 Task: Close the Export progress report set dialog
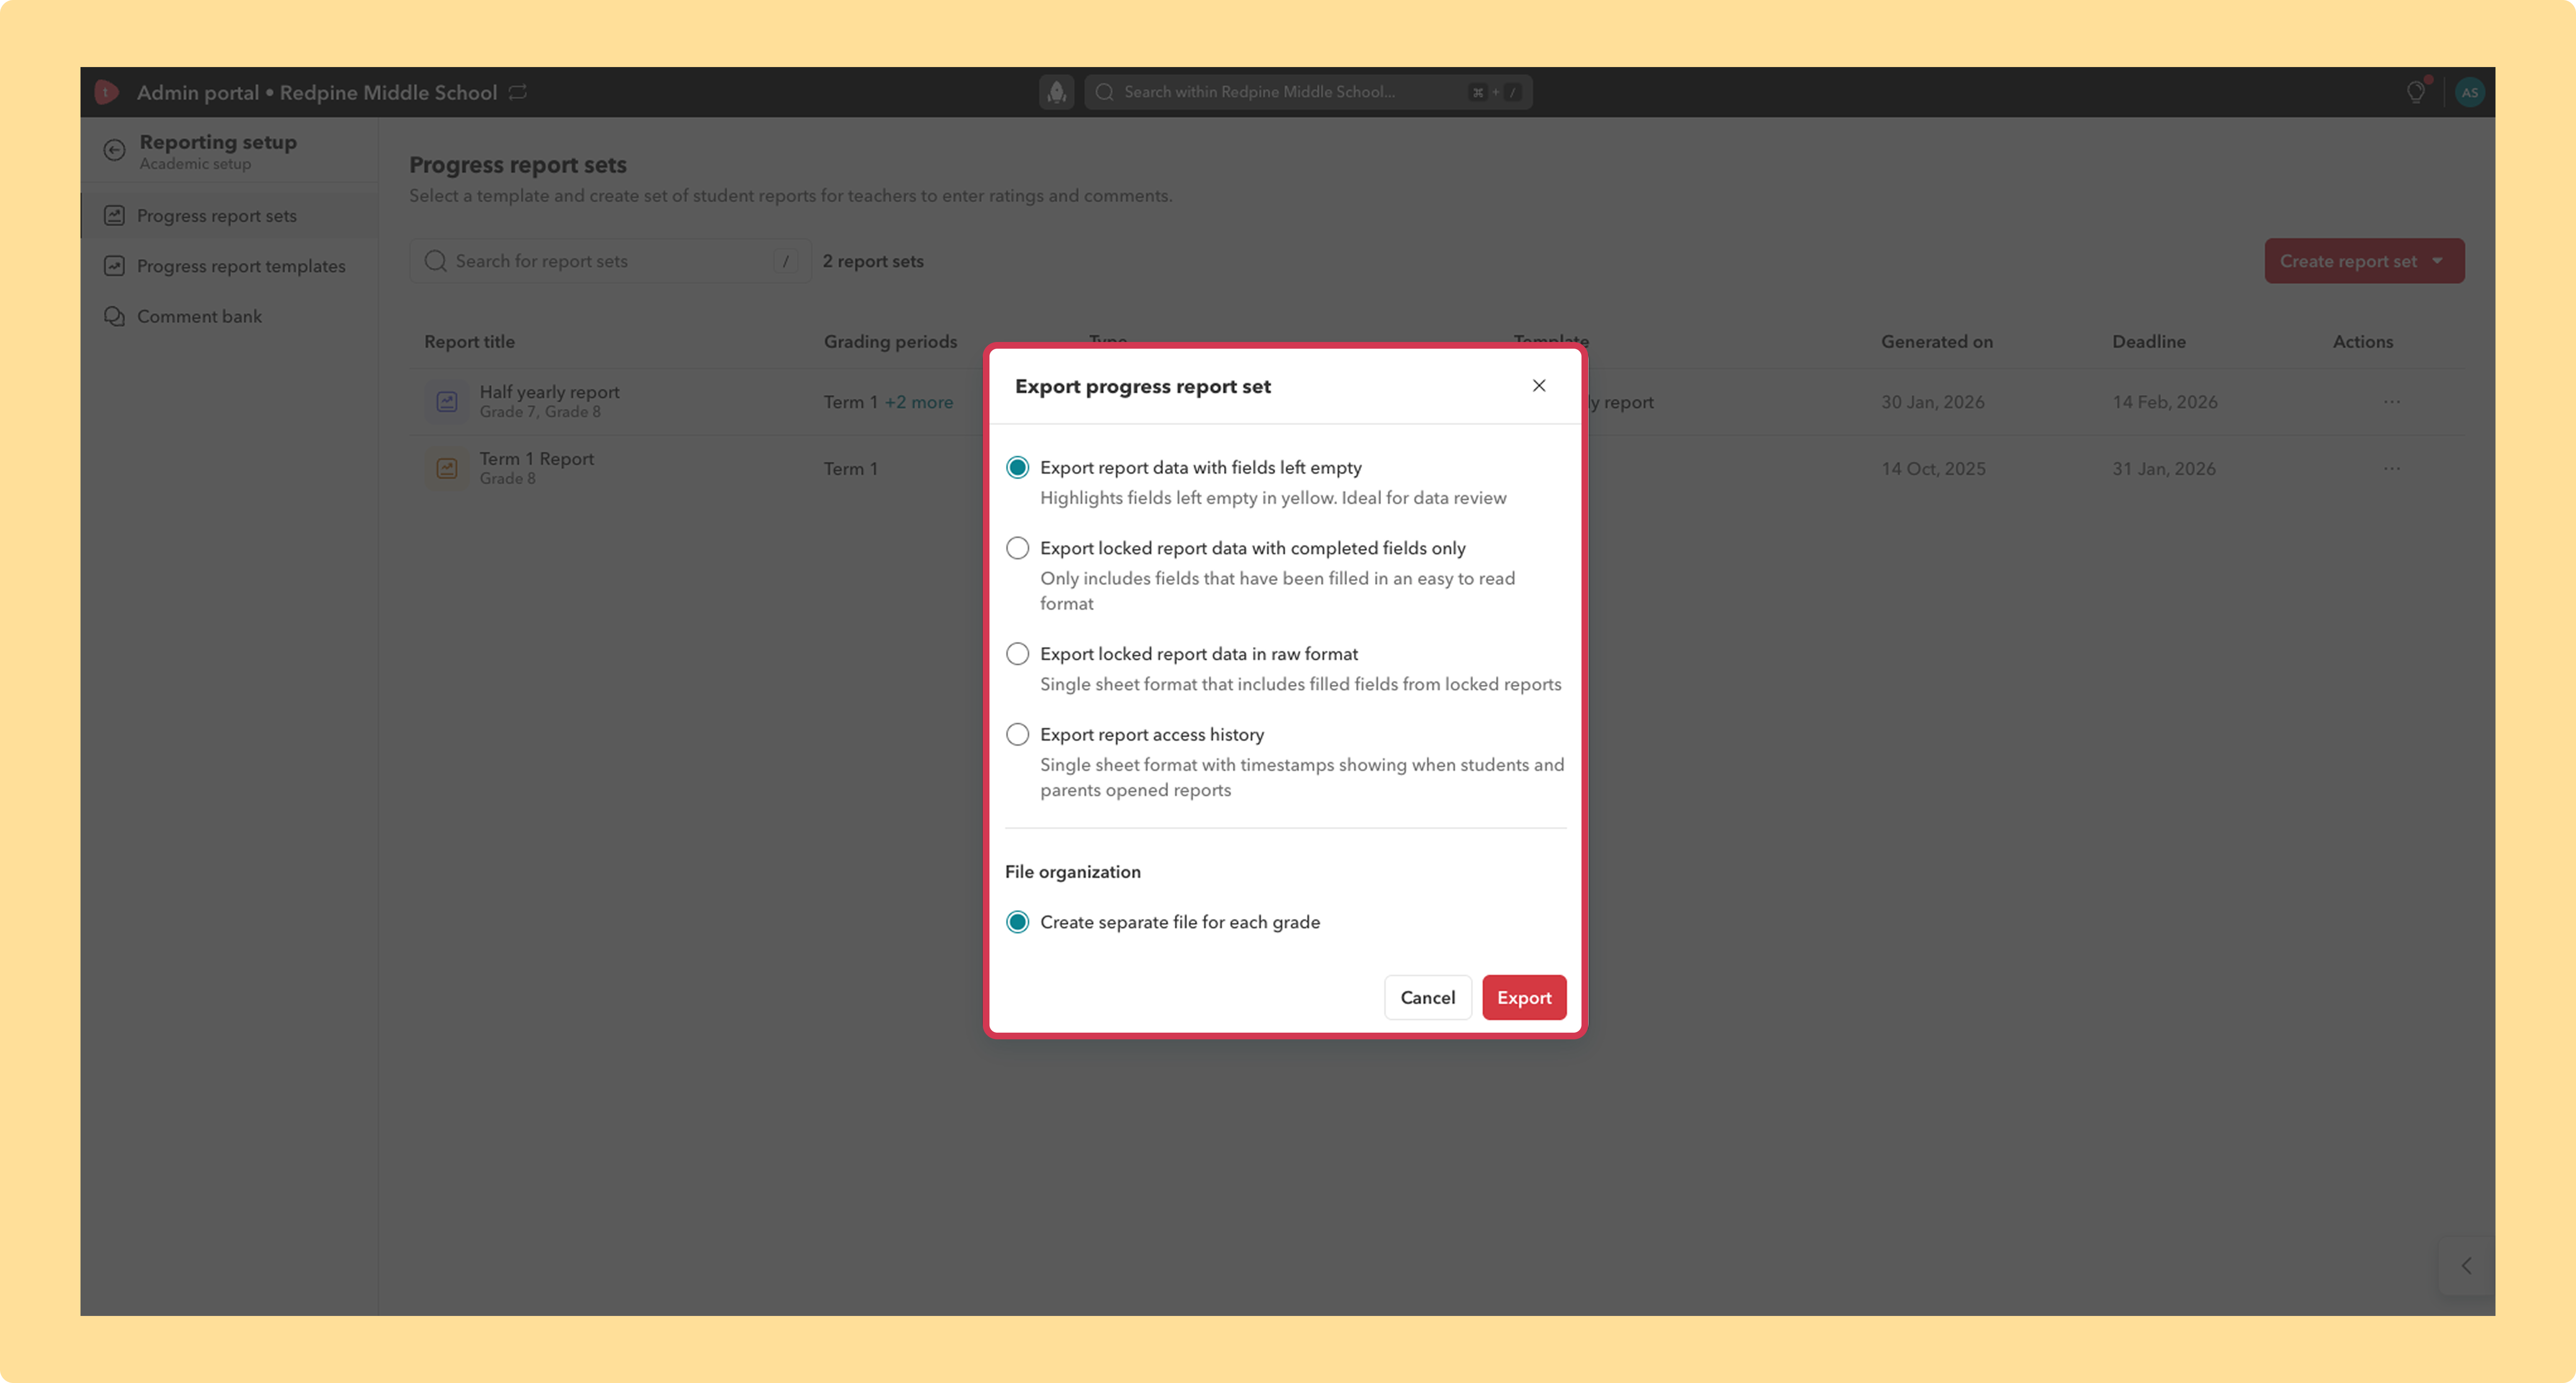click(1539, 386)
